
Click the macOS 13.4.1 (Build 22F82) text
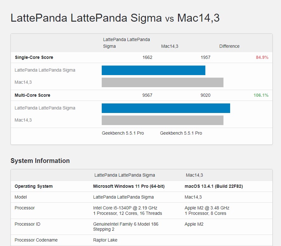[214, 186]
